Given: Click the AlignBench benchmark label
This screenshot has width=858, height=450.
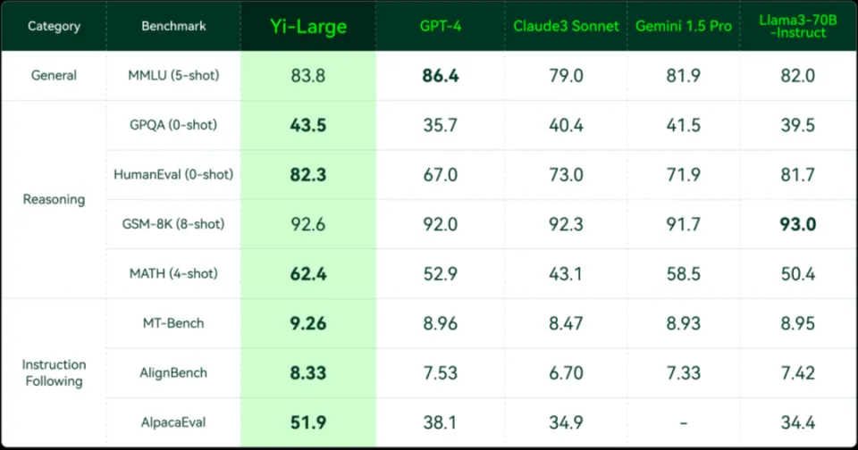Looking at the screenshot, I should click(173, 372).
